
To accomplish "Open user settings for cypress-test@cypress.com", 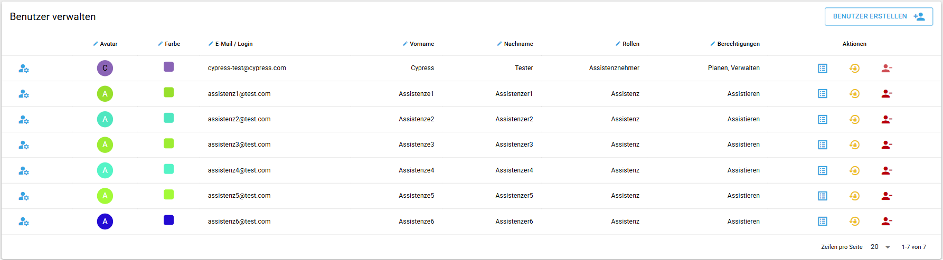I will pos(24,69).
